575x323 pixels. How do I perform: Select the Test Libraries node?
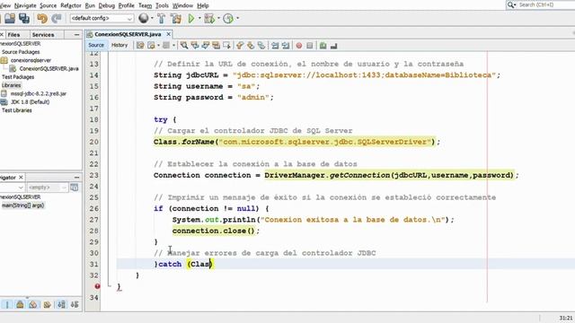click(x=16, y=110)
